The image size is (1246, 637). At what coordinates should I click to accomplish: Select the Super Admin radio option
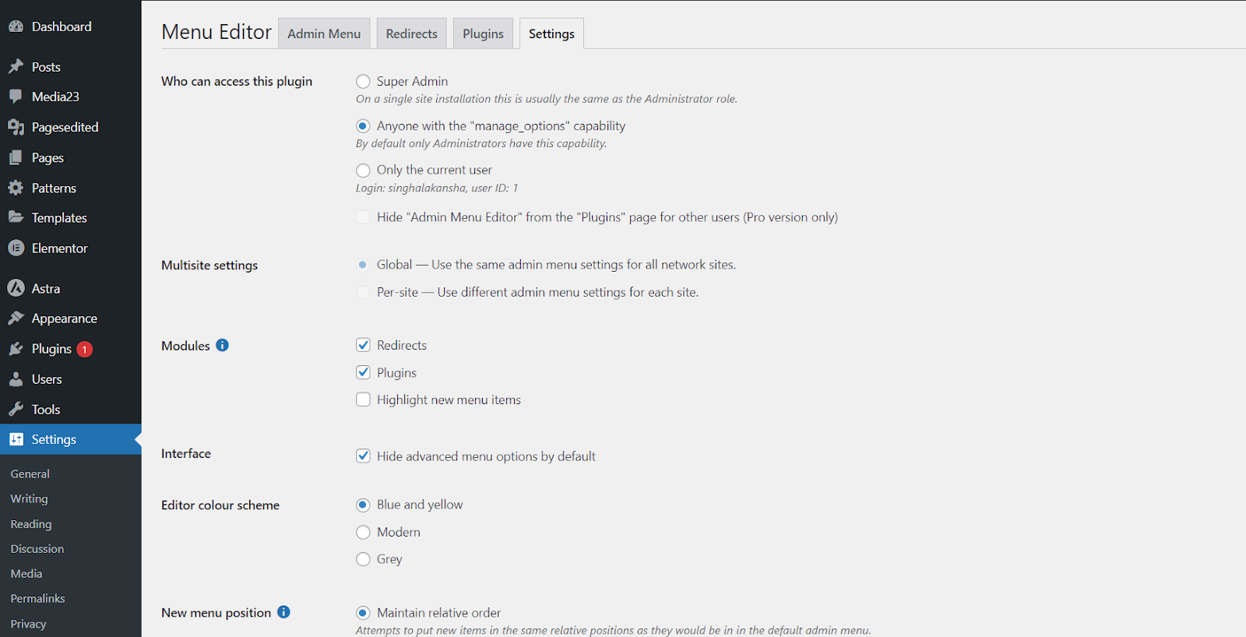(x=363, y=82)
